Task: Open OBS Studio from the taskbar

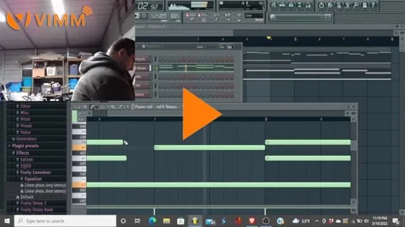Action: point(266,221)
